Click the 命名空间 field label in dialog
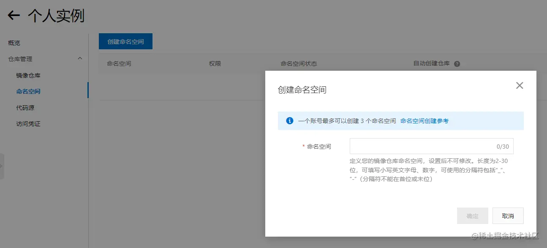This screenshot has width=547, height=248. click(x=319, y=147)
